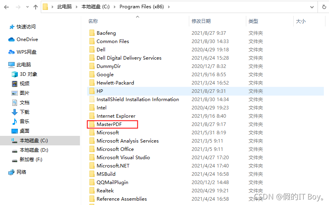Image resolution: width=329 pixels, height=205 pixels.
Task: Select WPS网盘 in the sidebar
Action: tap(27, 52)
